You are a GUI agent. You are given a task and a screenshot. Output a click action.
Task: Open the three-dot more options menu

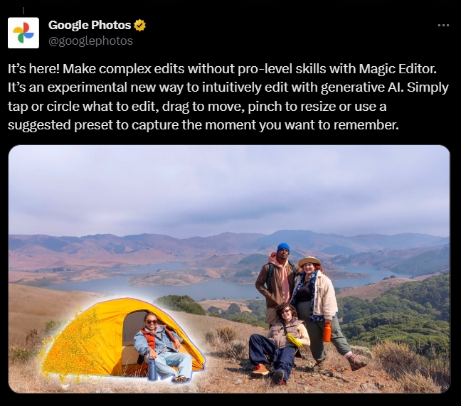(x=443, y=26)
